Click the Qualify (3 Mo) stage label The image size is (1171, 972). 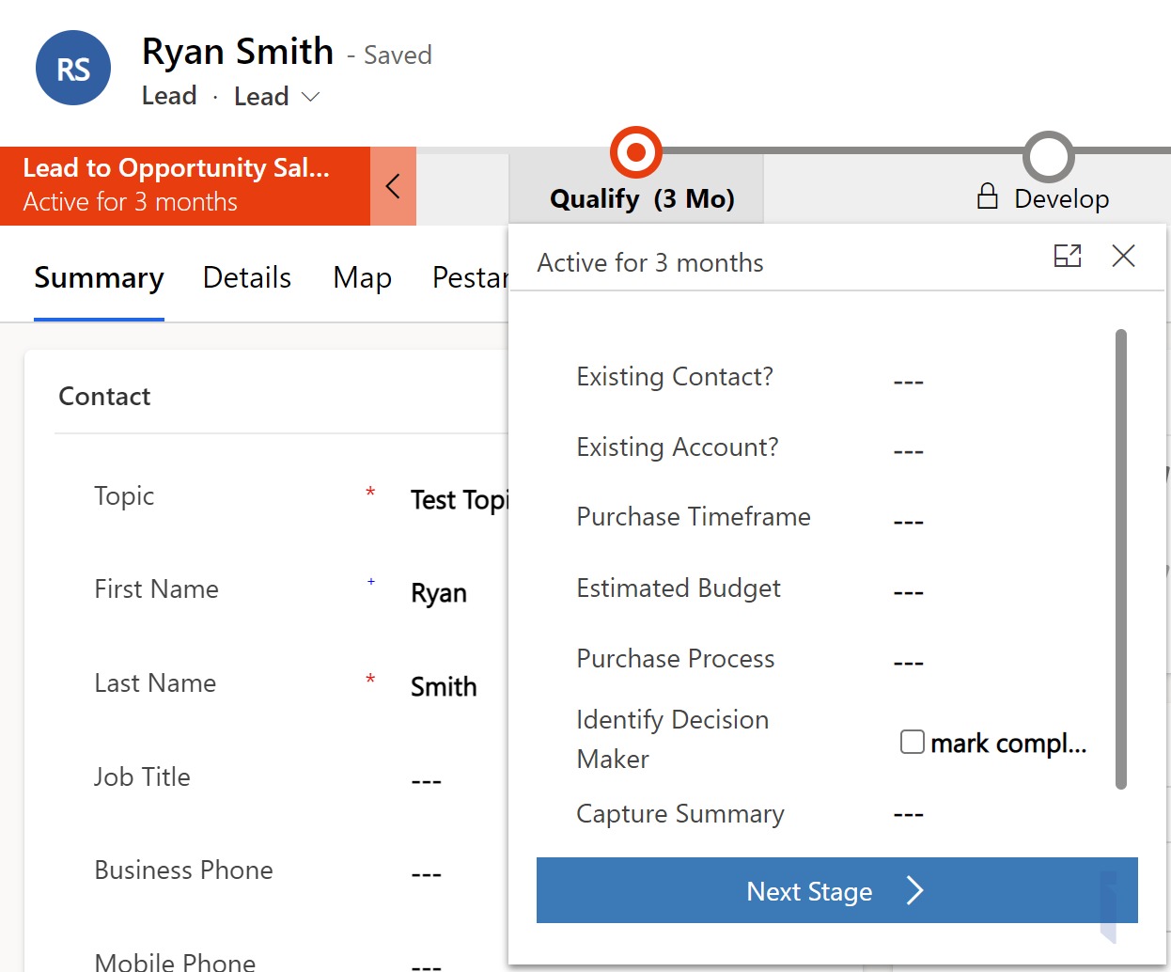(642, 198)
